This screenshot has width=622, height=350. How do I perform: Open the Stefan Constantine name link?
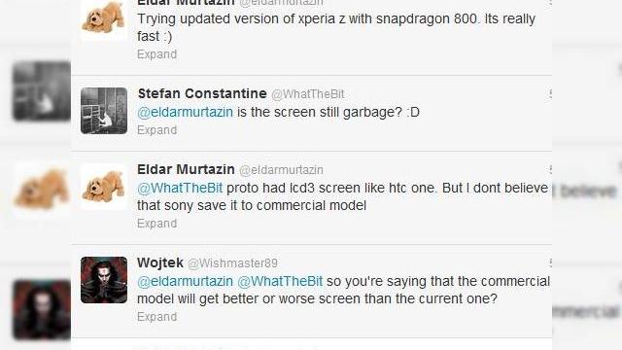(202, 93)
